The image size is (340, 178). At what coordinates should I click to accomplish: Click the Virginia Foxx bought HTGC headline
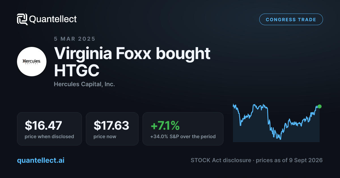click(132, 62)
